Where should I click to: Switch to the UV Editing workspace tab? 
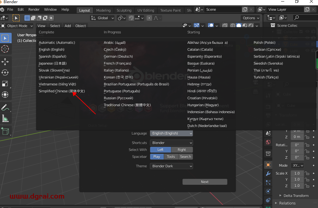(x=146, y=10)
